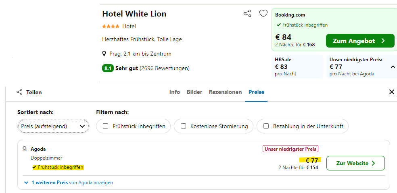Toggle the Bezahlung in der Unterkunft checkbox
Viewport: 397px width, 193px height.
coord(266,126)
